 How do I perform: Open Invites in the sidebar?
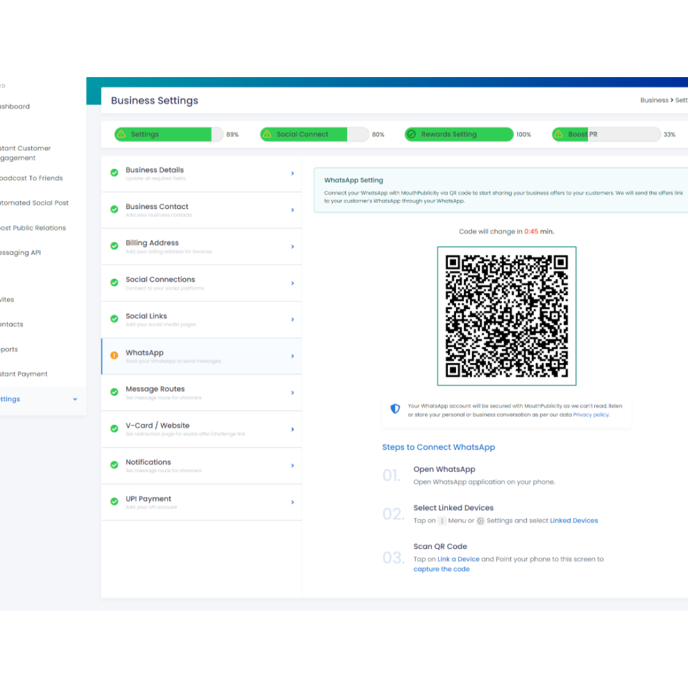click(x=7, y=299)
